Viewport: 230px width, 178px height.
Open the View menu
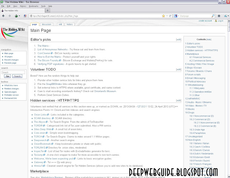click(15, 6)
